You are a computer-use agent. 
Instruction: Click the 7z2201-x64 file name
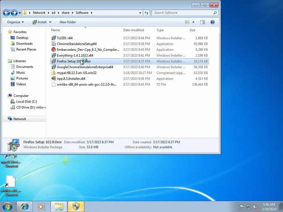tap(65, 38)
